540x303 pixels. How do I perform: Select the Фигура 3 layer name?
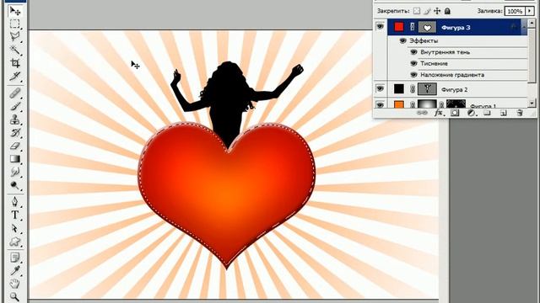tap(456, 28)
